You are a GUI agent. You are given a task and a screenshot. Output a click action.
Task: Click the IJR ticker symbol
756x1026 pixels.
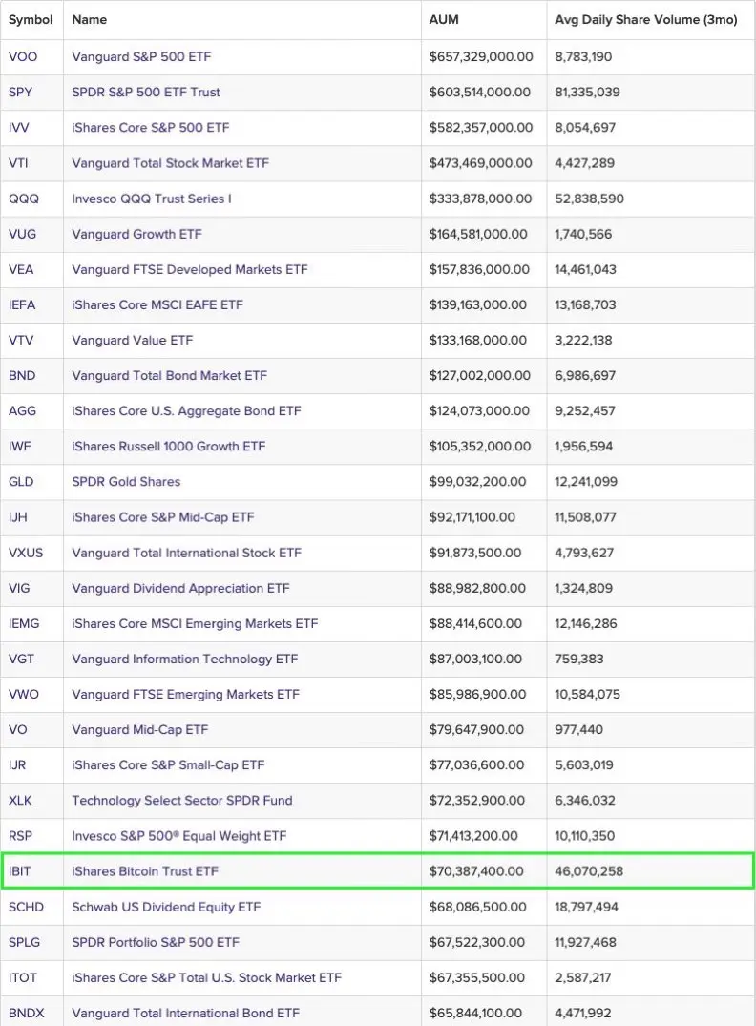point(18,764)
